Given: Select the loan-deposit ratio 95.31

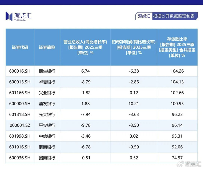Looking at the screenshot, I should coord(177,136).
